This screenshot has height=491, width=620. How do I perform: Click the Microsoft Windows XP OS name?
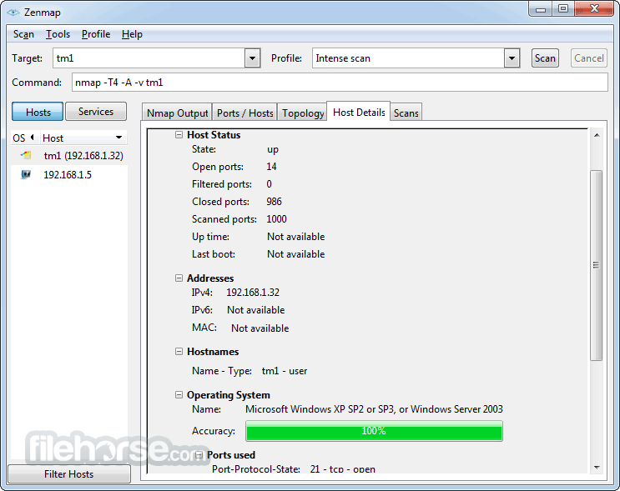coord(374,408)
